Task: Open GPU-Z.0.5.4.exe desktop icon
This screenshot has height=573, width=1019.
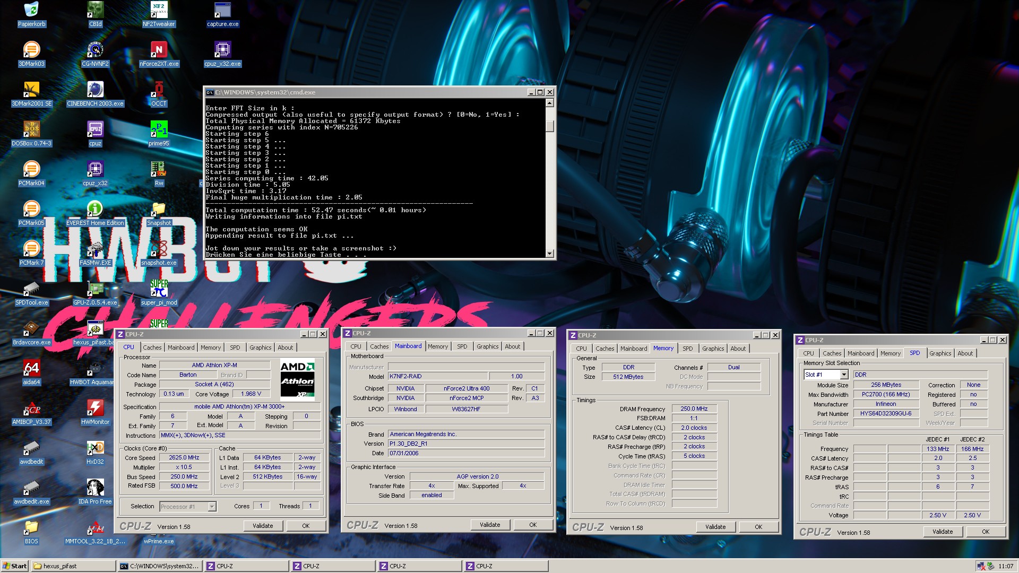Action: [95, 293]
